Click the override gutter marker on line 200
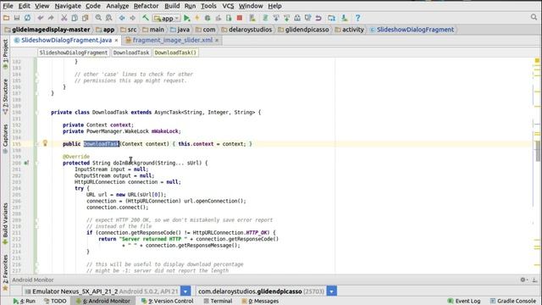The width and height of the screenshot is (542, 305). point(26,163)
